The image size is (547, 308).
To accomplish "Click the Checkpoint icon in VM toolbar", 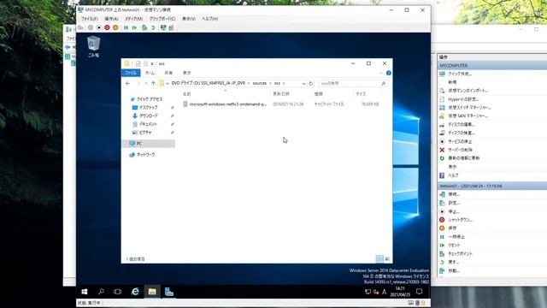I will point(144,27).
